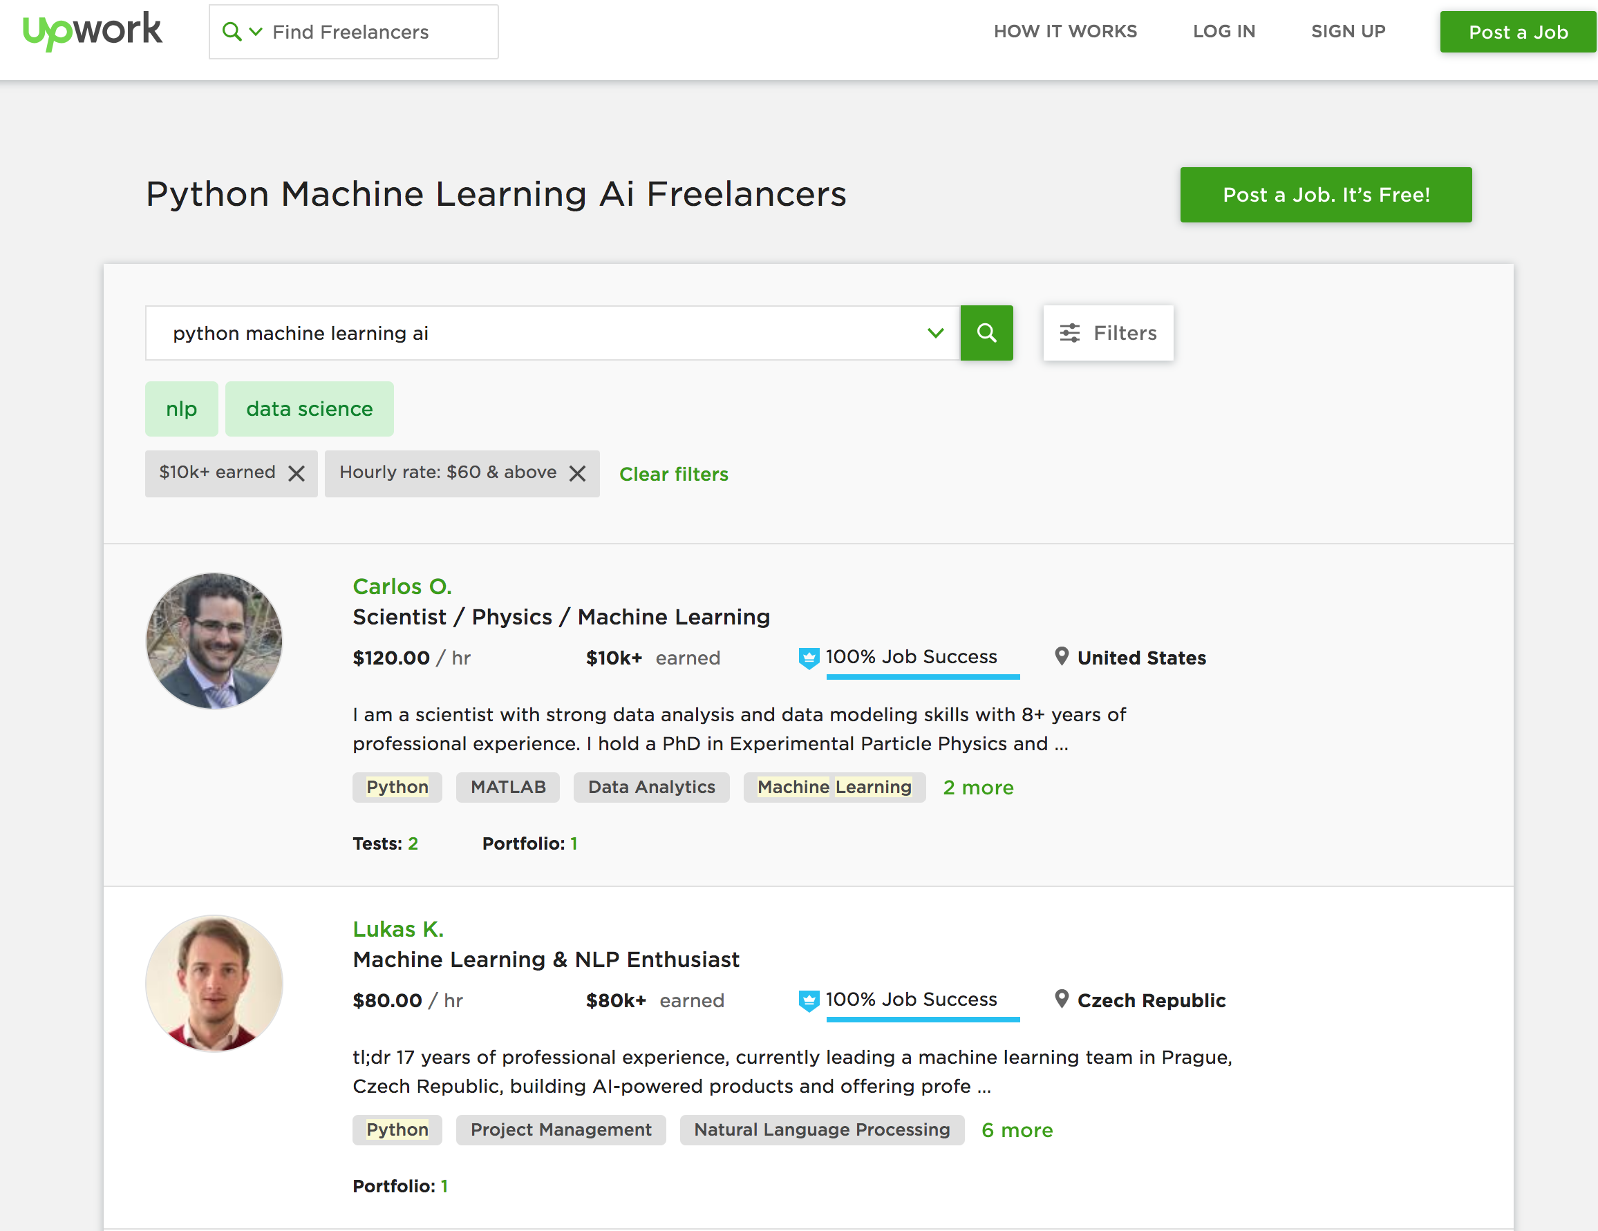Remove the Hourly rate $60 & above filter
The height and width of the screenshot is (1231, 1598).
coord(577,473)
